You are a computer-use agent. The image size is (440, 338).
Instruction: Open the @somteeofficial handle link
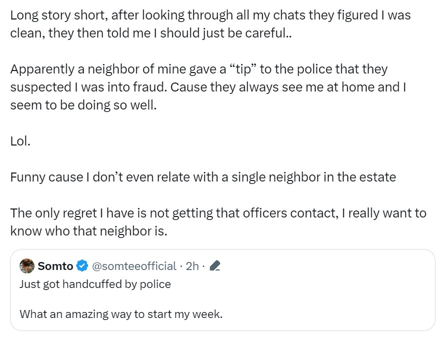click(134, 266)
